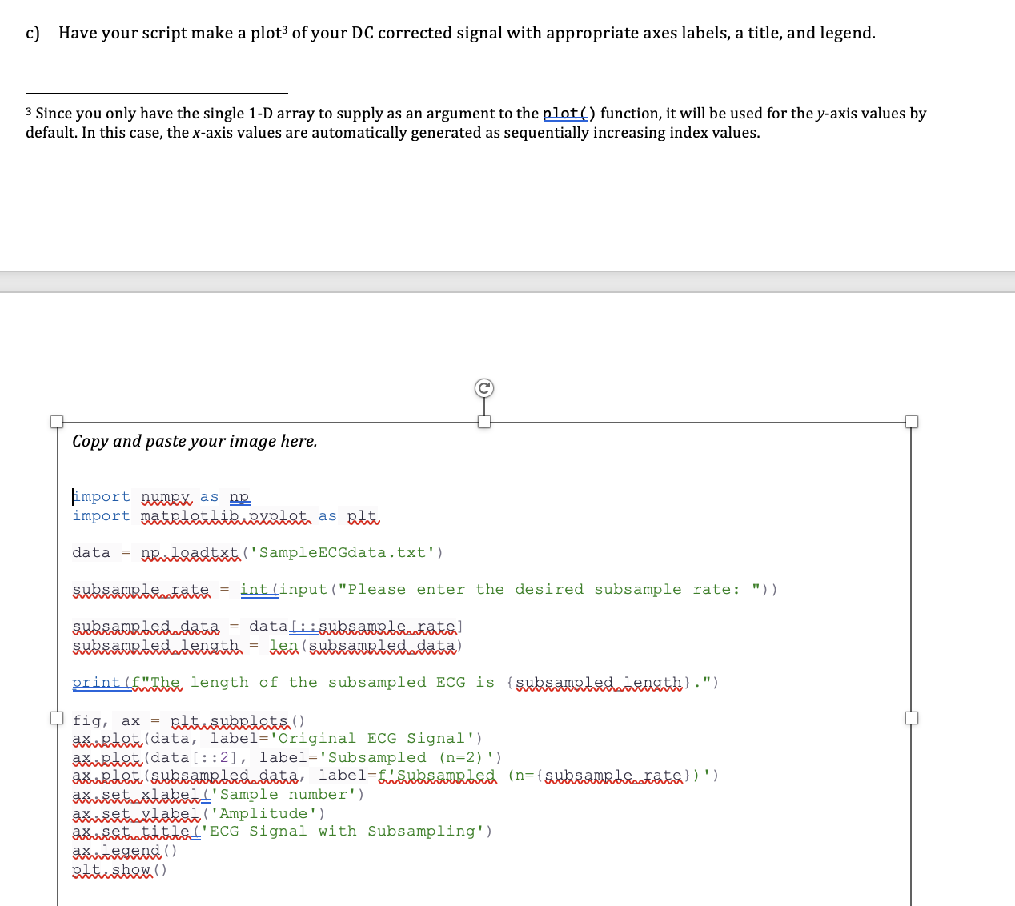Viewport: 1015px width, 906px height.
Task: Select the Copy and paste your image here text
Action: click(x=195, y=440)
